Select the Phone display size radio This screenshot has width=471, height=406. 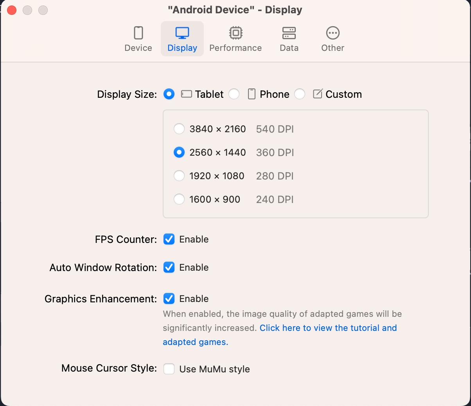pyautogui.click(x=234, y=94)
